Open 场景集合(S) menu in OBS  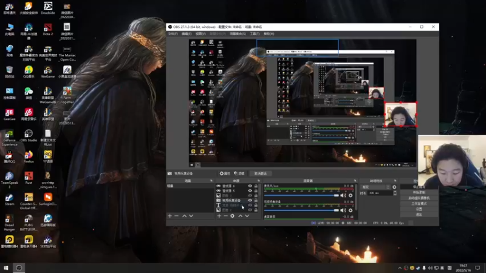[x=238, y=34]
